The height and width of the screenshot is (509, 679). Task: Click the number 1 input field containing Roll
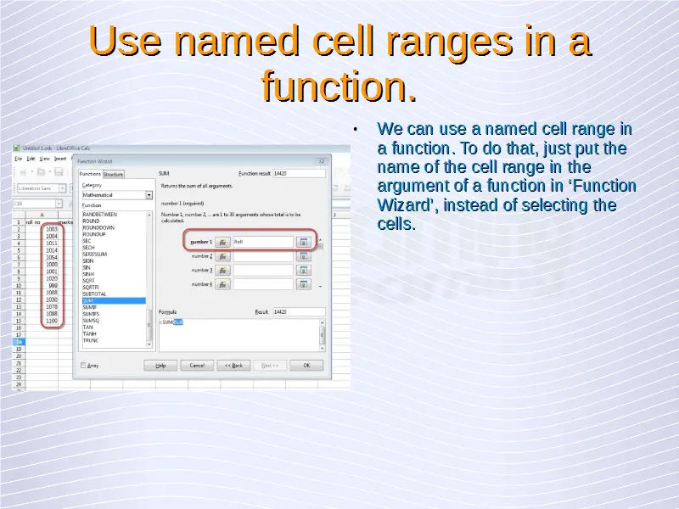click(261, 242)
